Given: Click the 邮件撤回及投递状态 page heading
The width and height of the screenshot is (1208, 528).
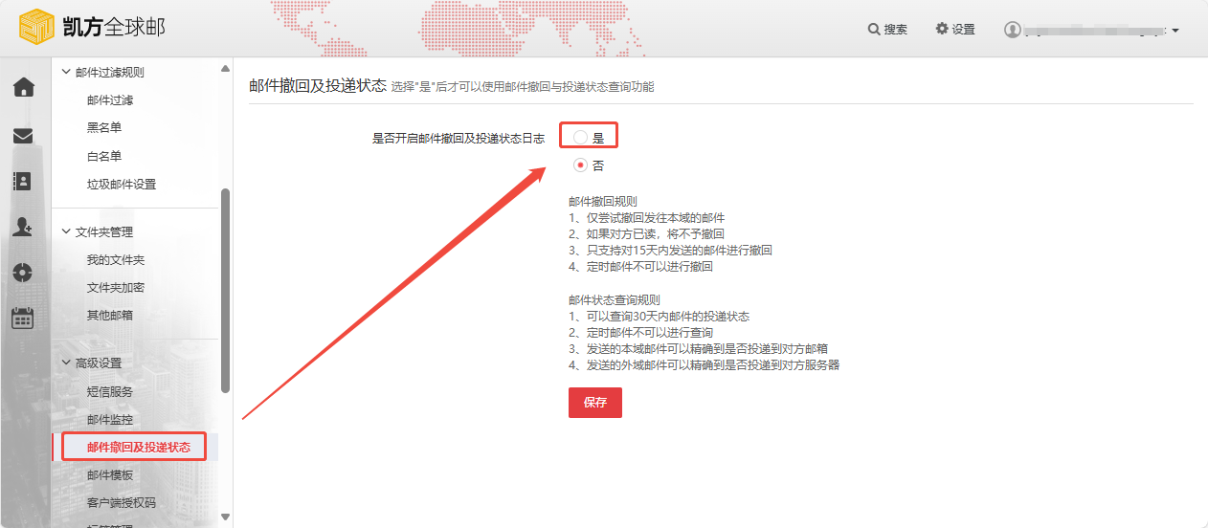Looking at the screenshot, I should pos(317,85).
